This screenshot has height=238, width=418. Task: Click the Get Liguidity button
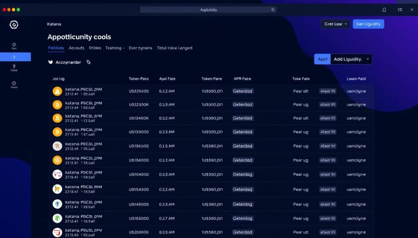click(369, 24)
